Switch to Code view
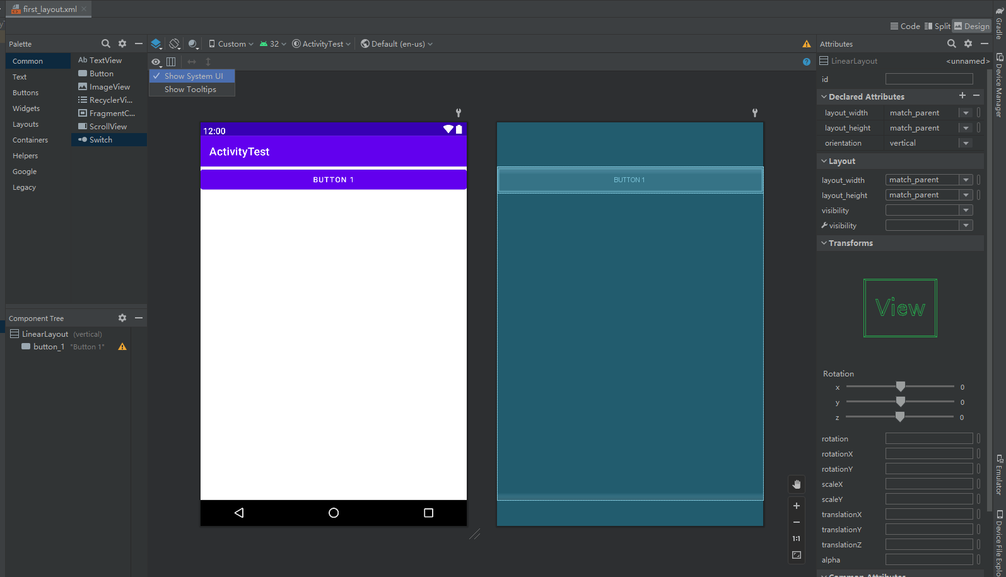The width and height of the screenshot is (1006, 577). [905, 26]
